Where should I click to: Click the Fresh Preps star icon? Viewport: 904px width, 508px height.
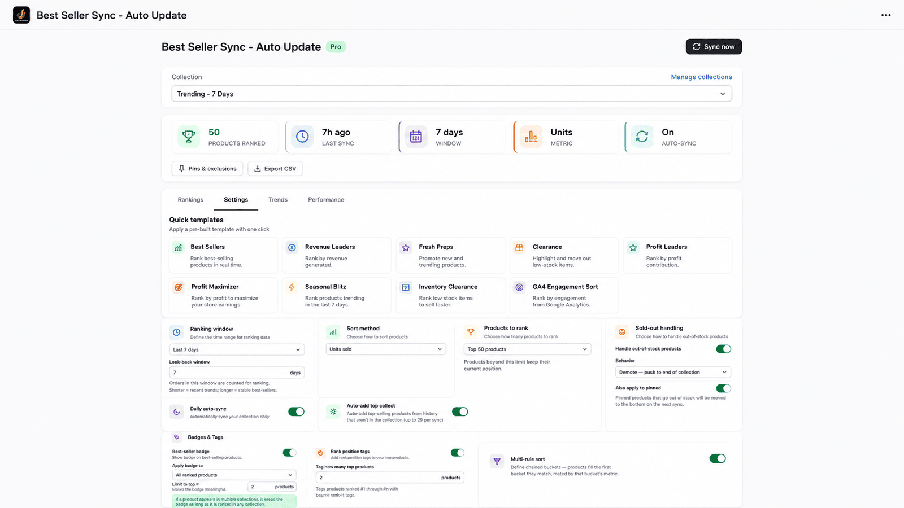(406, 247)
